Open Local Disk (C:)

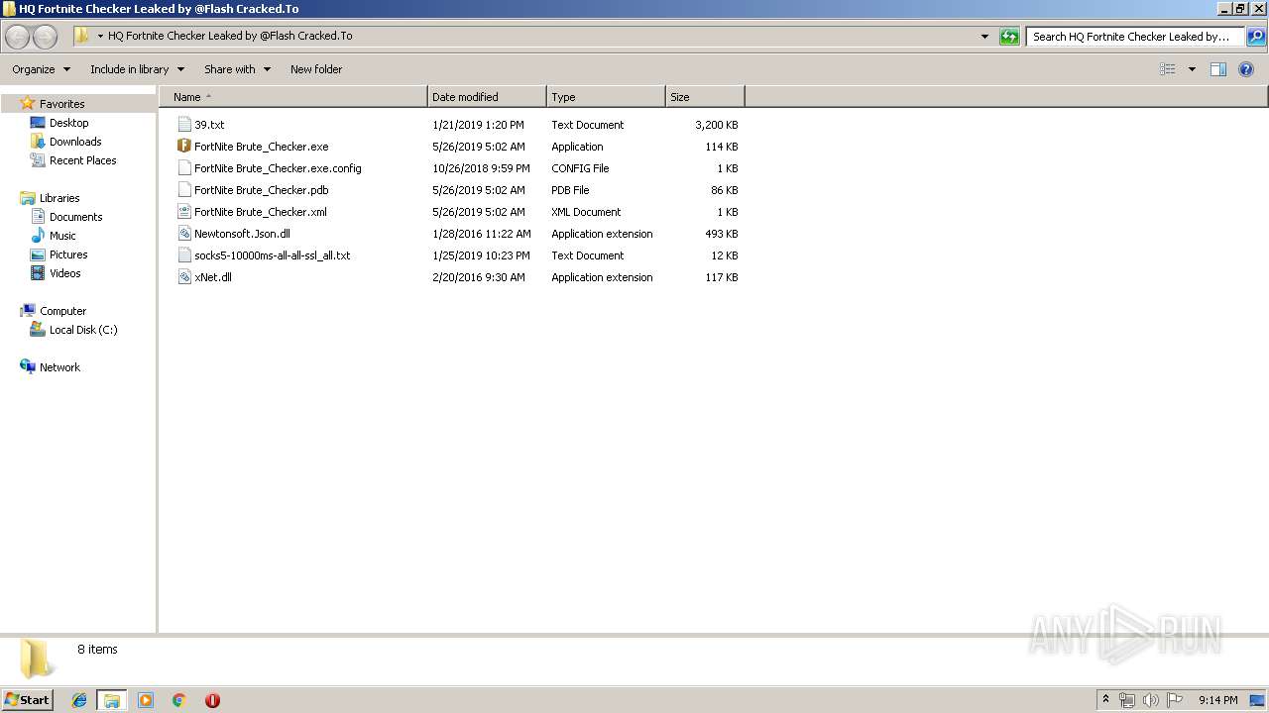pyautogui.click(x=83, y=330)
